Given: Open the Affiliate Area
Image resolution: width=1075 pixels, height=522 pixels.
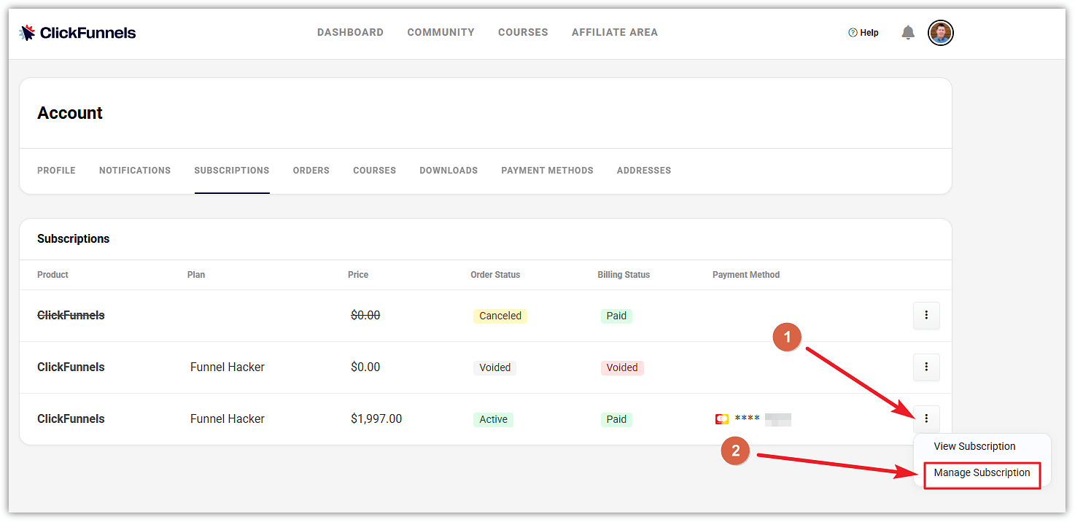Looking at the screenshot, I should [x=615, y=32].
